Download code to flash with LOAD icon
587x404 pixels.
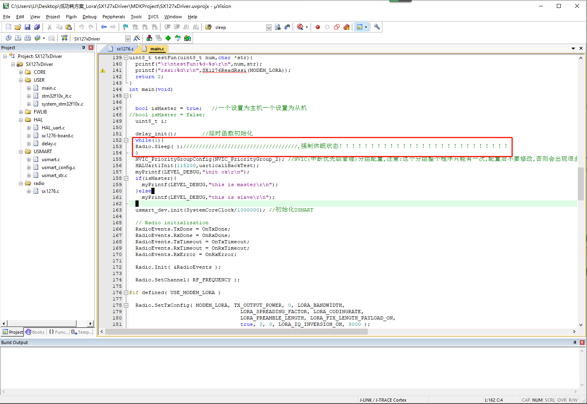coord(64,38)
